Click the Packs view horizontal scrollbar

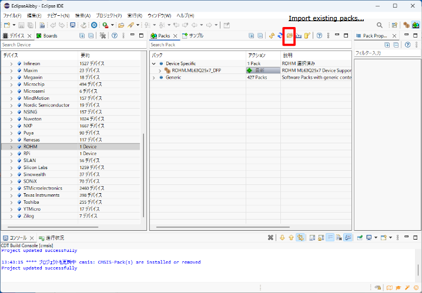(223, 227)
